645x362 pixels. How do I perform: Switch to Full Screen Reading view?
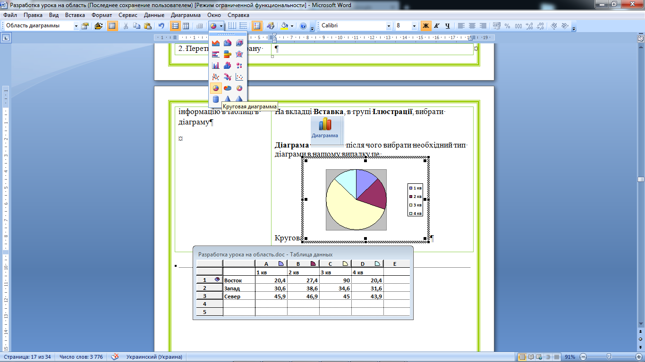tap(531, 357)
